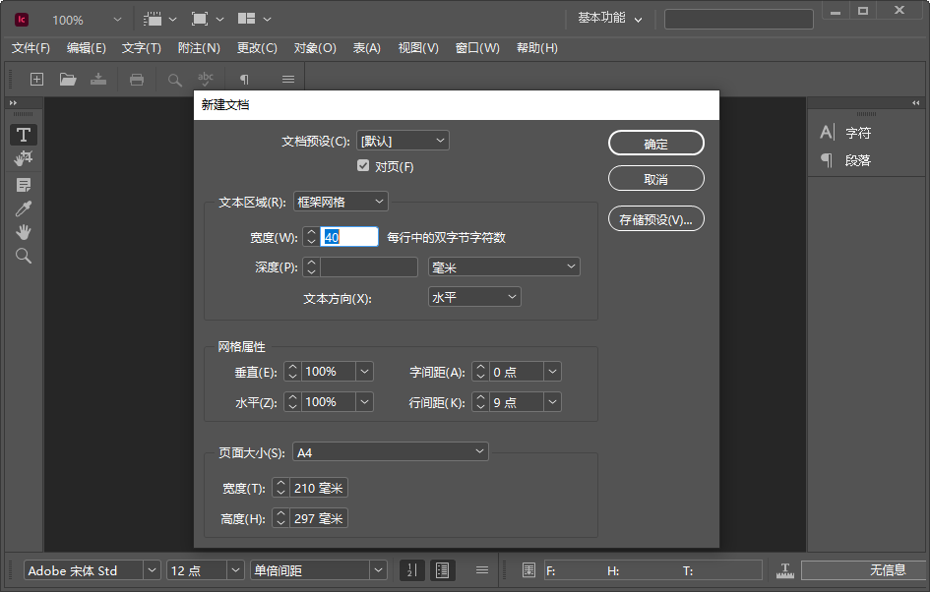The height and width of the screenshot is (592, 930).
Task: Open the 文字 menu
Action: pos(141,47)
